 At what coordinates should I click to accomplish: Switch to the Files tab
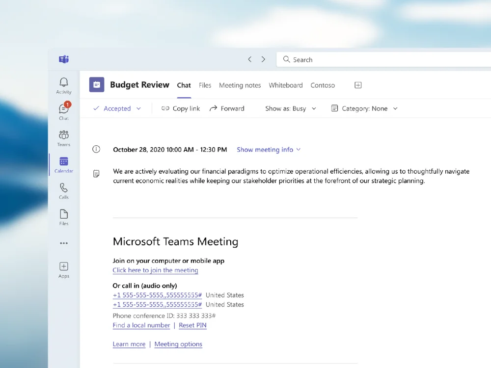(x=205, y=85)
